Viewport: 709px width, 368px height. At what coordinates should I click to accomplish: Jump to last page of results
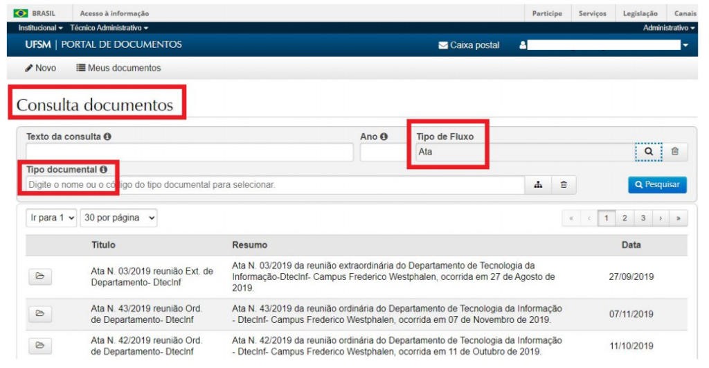(x=678, y=218)
